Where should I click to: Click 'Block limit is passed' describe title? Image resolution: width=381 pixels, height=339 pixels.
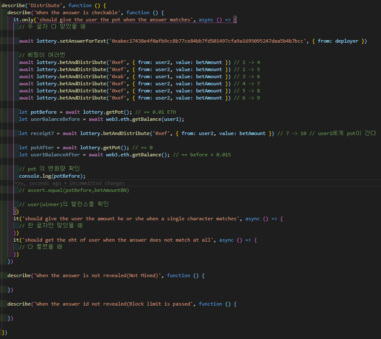pos(160,304)
